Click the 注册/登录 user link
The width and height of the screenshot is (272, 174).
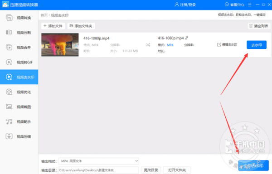pos(185,5)
